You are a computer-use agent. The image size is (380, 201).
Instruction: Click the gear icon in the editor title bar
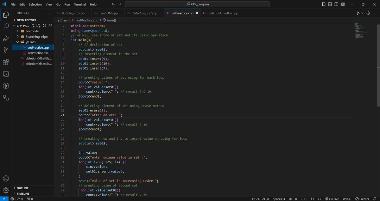(x=368, y=13)
